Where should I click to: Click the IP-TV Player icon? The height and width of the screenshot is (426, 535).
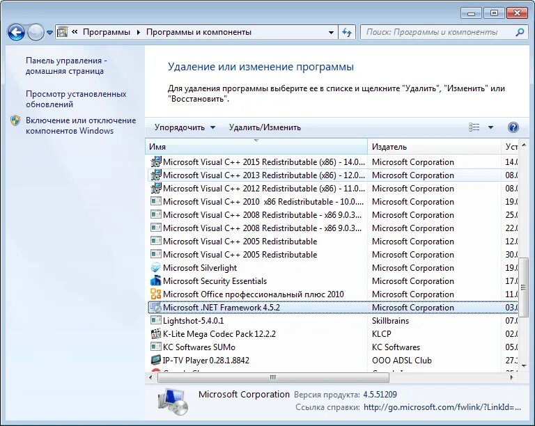[x=156, y=360]
